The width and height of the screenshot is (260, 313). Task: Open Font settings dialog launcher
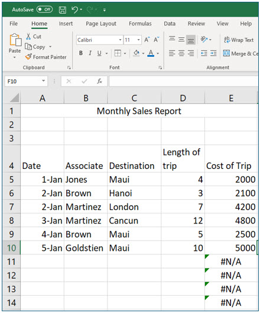(160, 68)
